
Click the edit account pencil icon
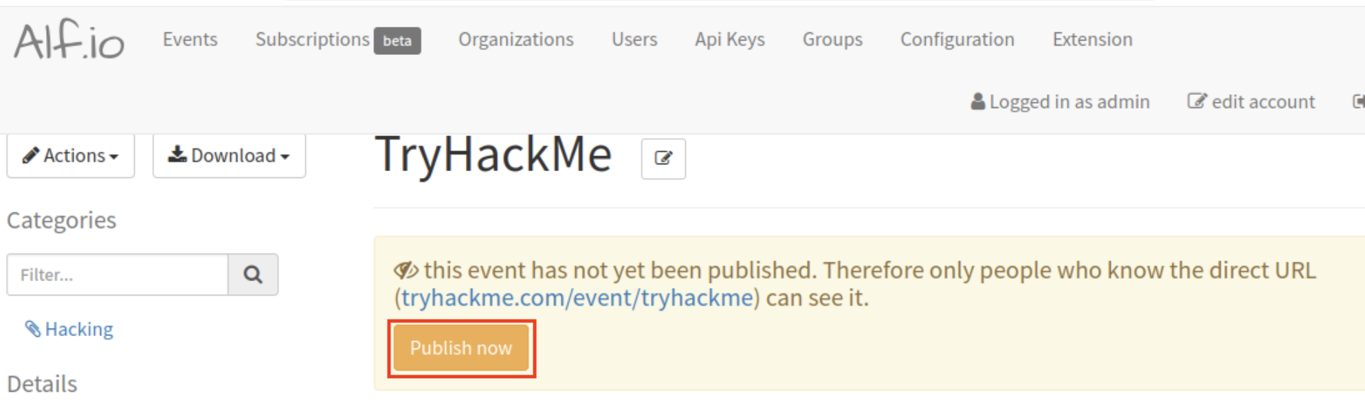[1197, 102]
